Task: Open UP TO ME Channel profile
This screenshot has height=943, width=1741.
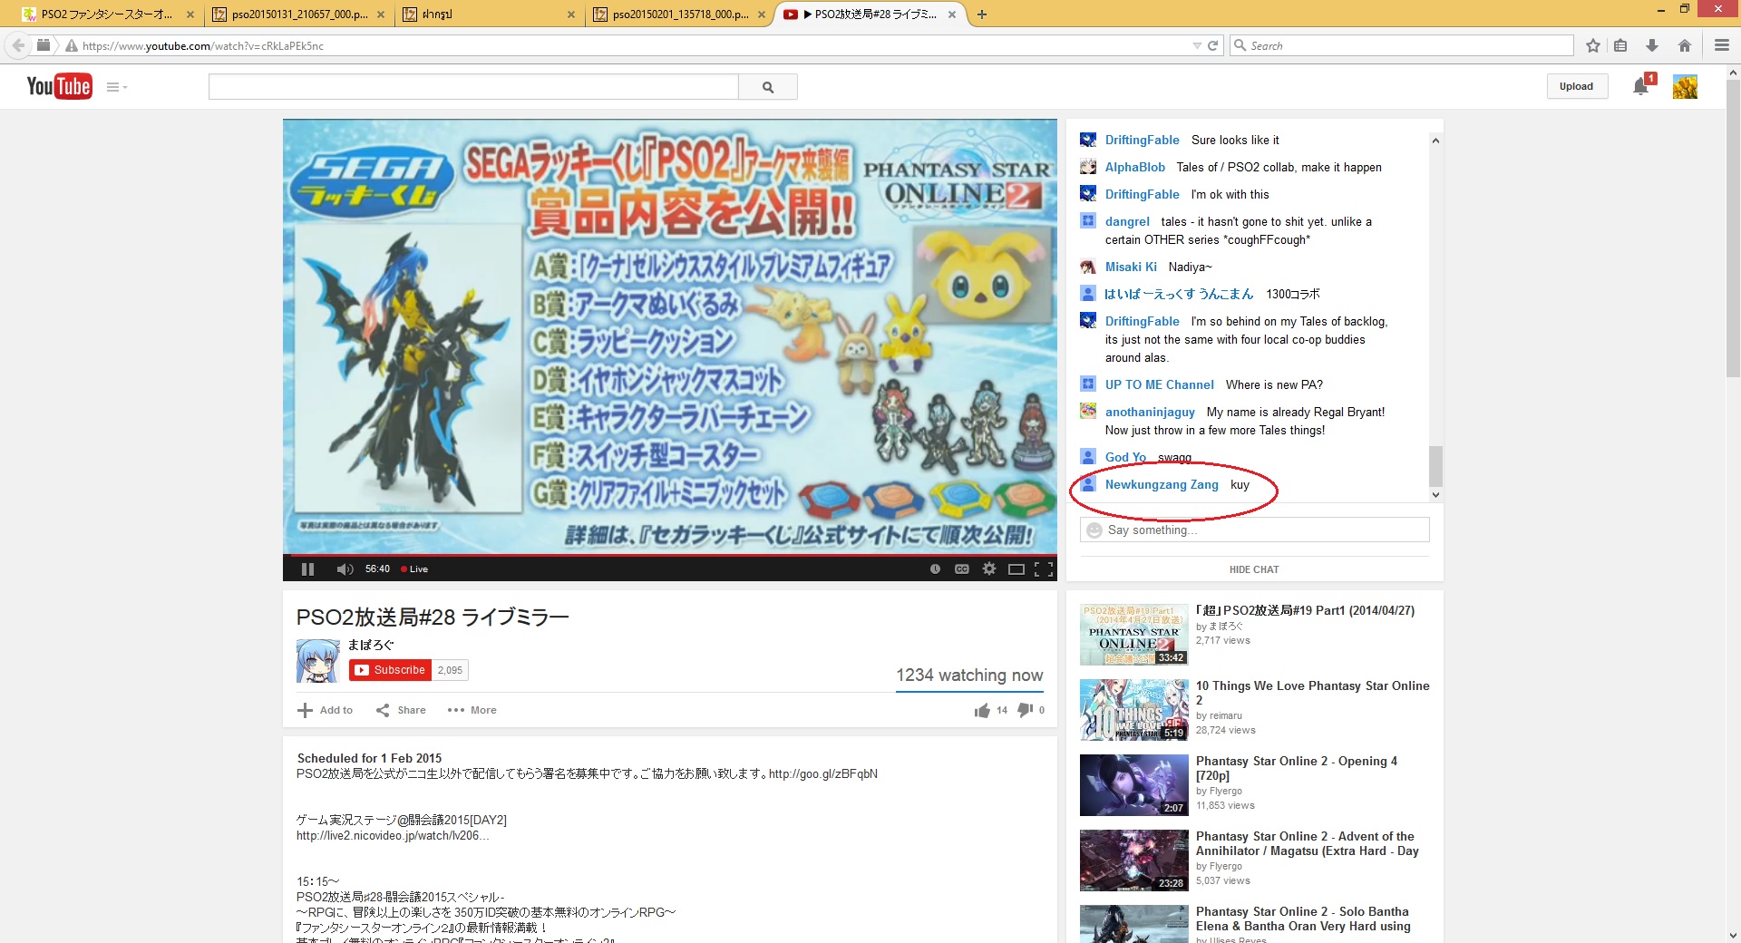Action: click(1160, 384)
